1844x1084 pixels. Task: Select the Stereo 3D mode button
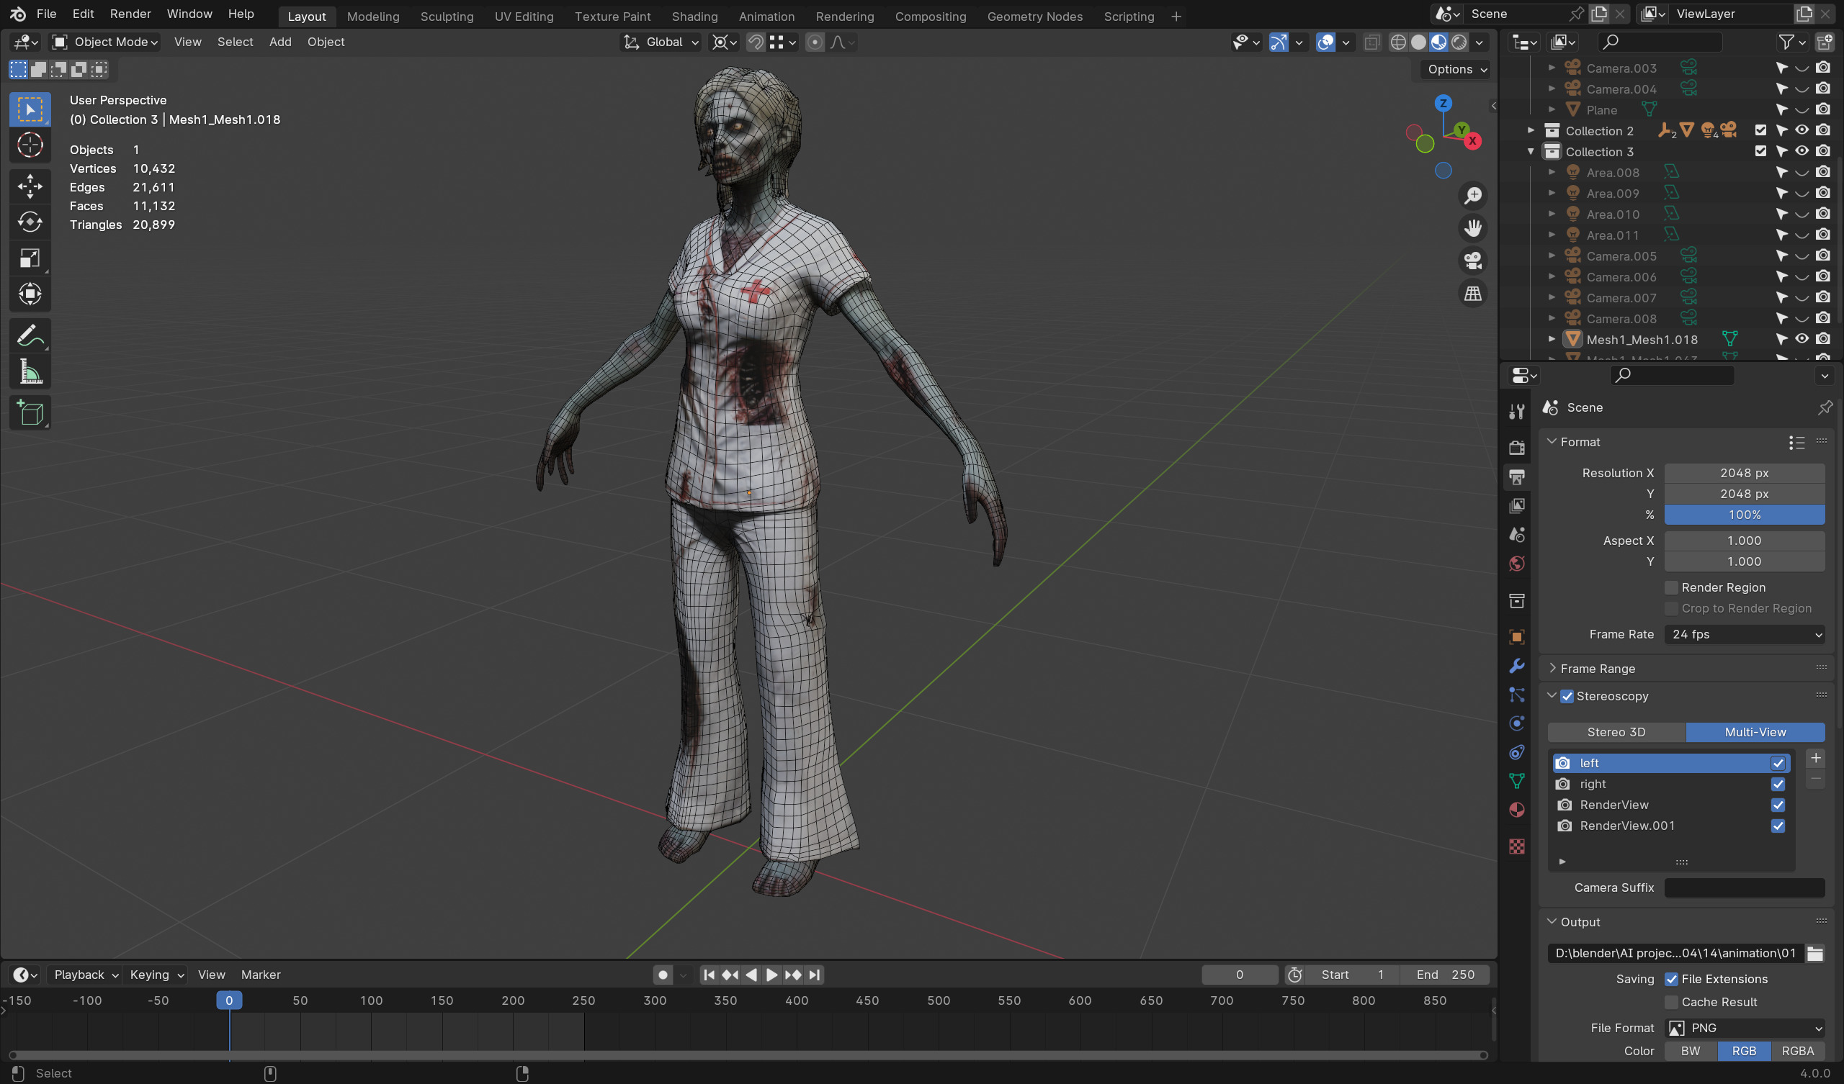[x=1616, y=732]
